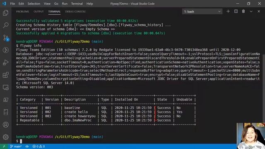Open the Run and Debug view
This screenshot has height=149, width=265.
5,62
